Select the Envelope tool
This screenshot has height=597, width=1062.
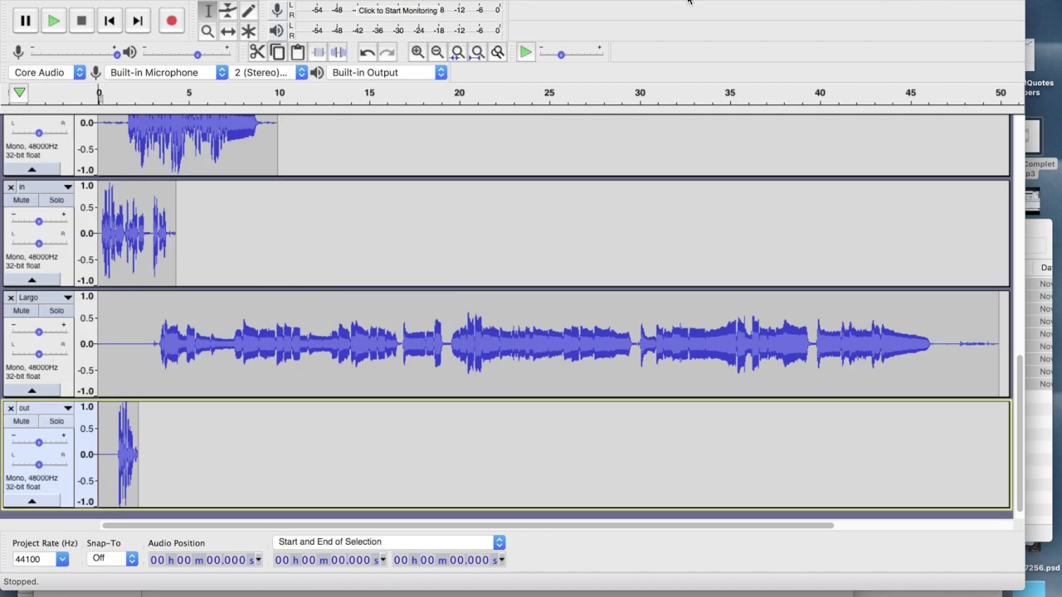pyautogui.click(x=228, y=11)
